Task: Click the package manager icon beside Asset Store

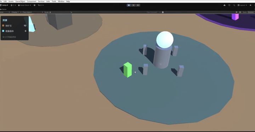Action: 34,5
